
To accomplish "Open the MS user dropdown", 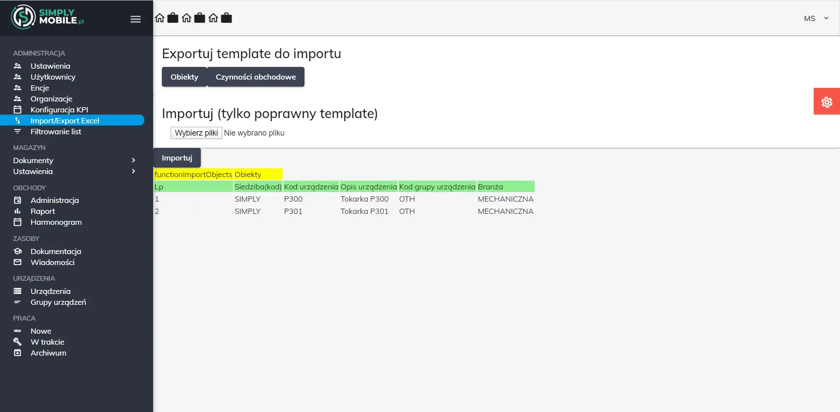I will coord(816,18).
